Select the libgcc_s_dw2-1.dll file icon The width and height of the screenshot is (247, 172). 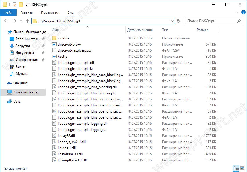tap(54, 142)
